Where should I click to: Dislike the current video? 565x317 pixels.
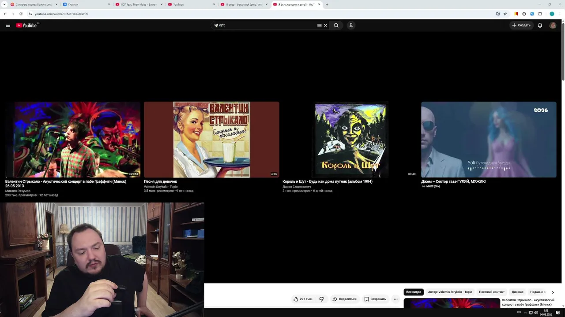pos(322,299)
